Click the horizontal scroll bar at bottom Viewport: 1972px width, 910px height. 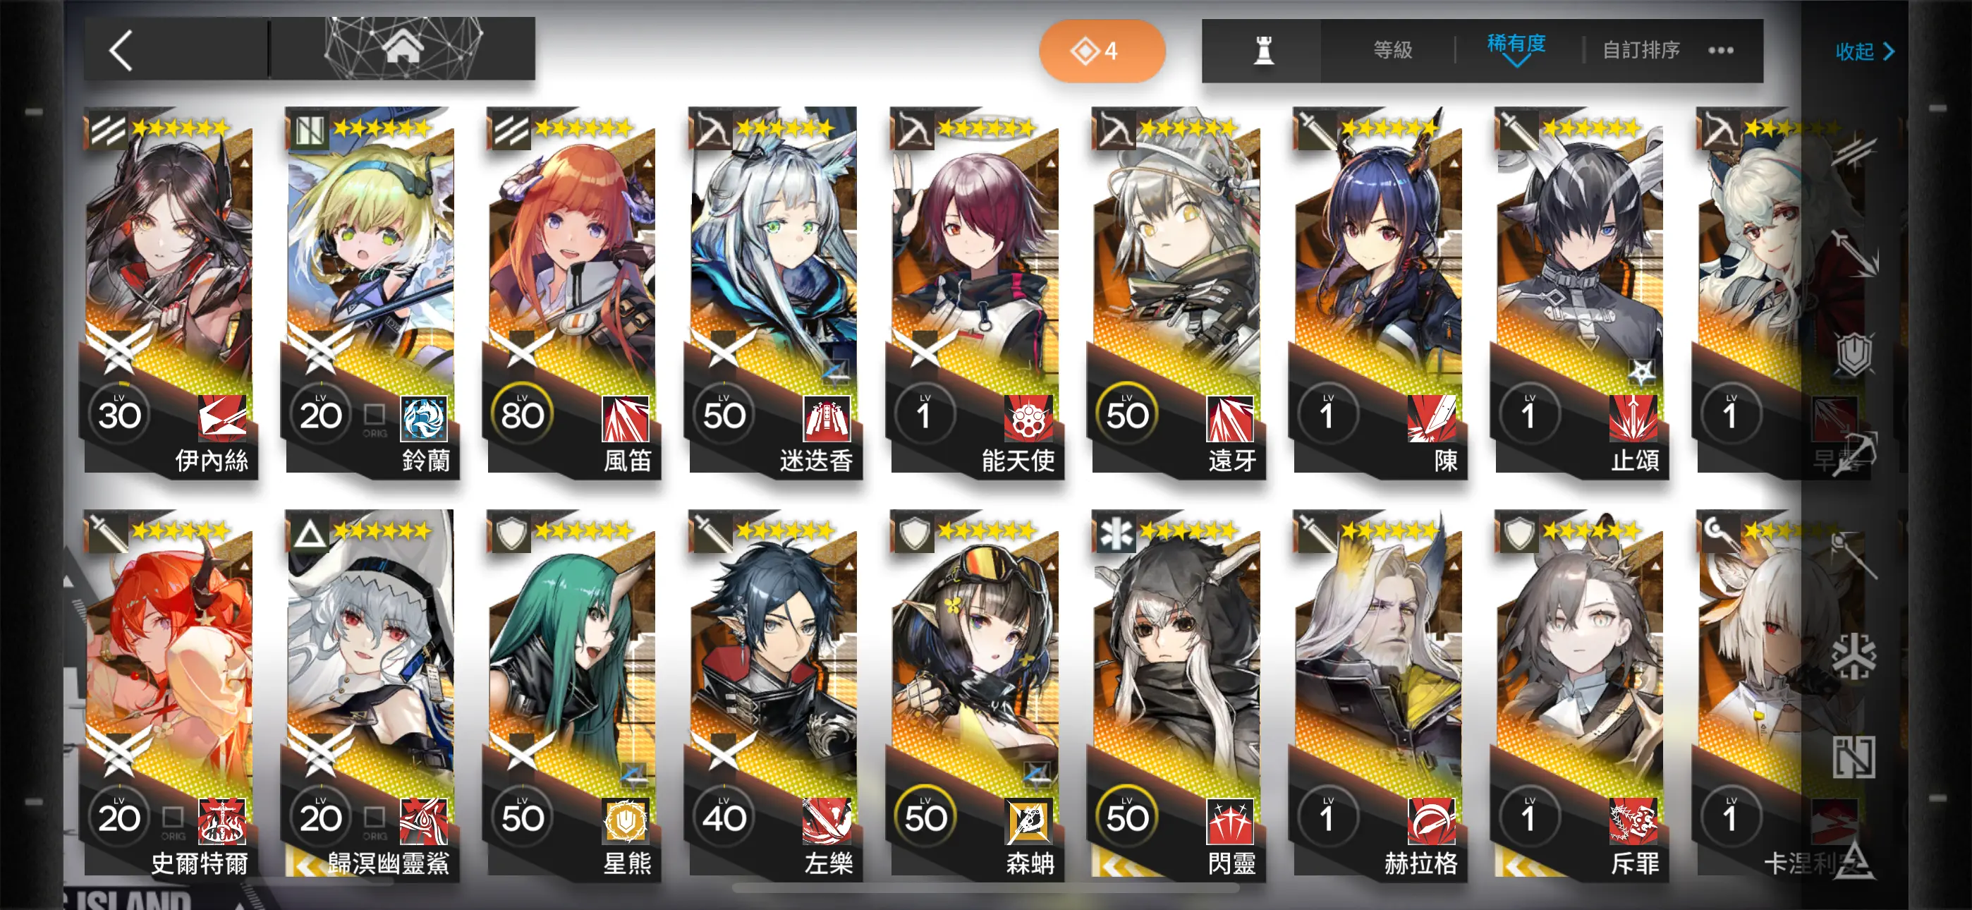[x=985, y=889]
